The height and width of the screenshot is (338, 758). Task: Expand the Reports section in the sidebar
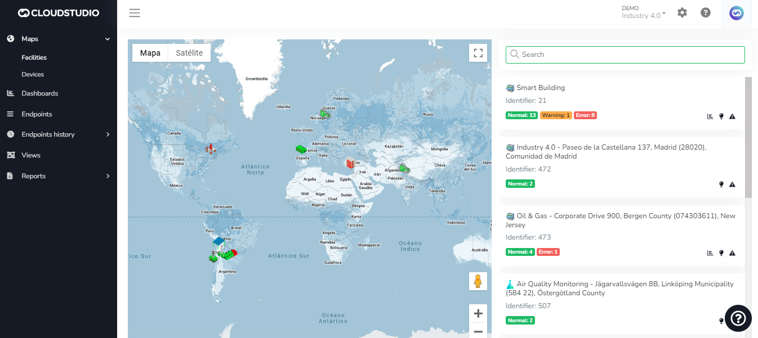click(x=34, y=175)
